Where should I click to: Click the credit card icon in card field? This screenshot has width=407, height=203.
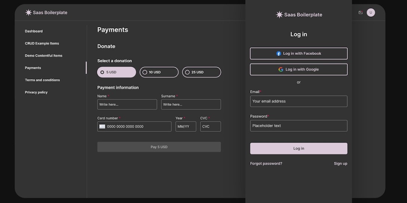pyautogui.click(x=102, y=127)
